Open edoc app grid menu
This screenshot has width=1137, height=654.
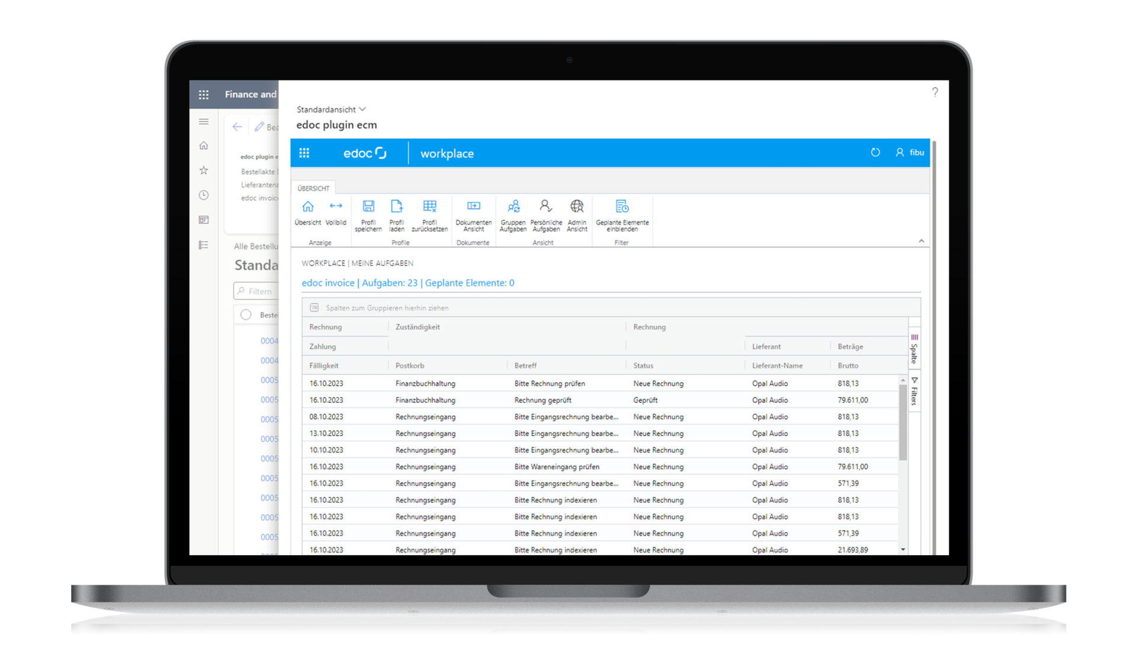coord(304,153)
